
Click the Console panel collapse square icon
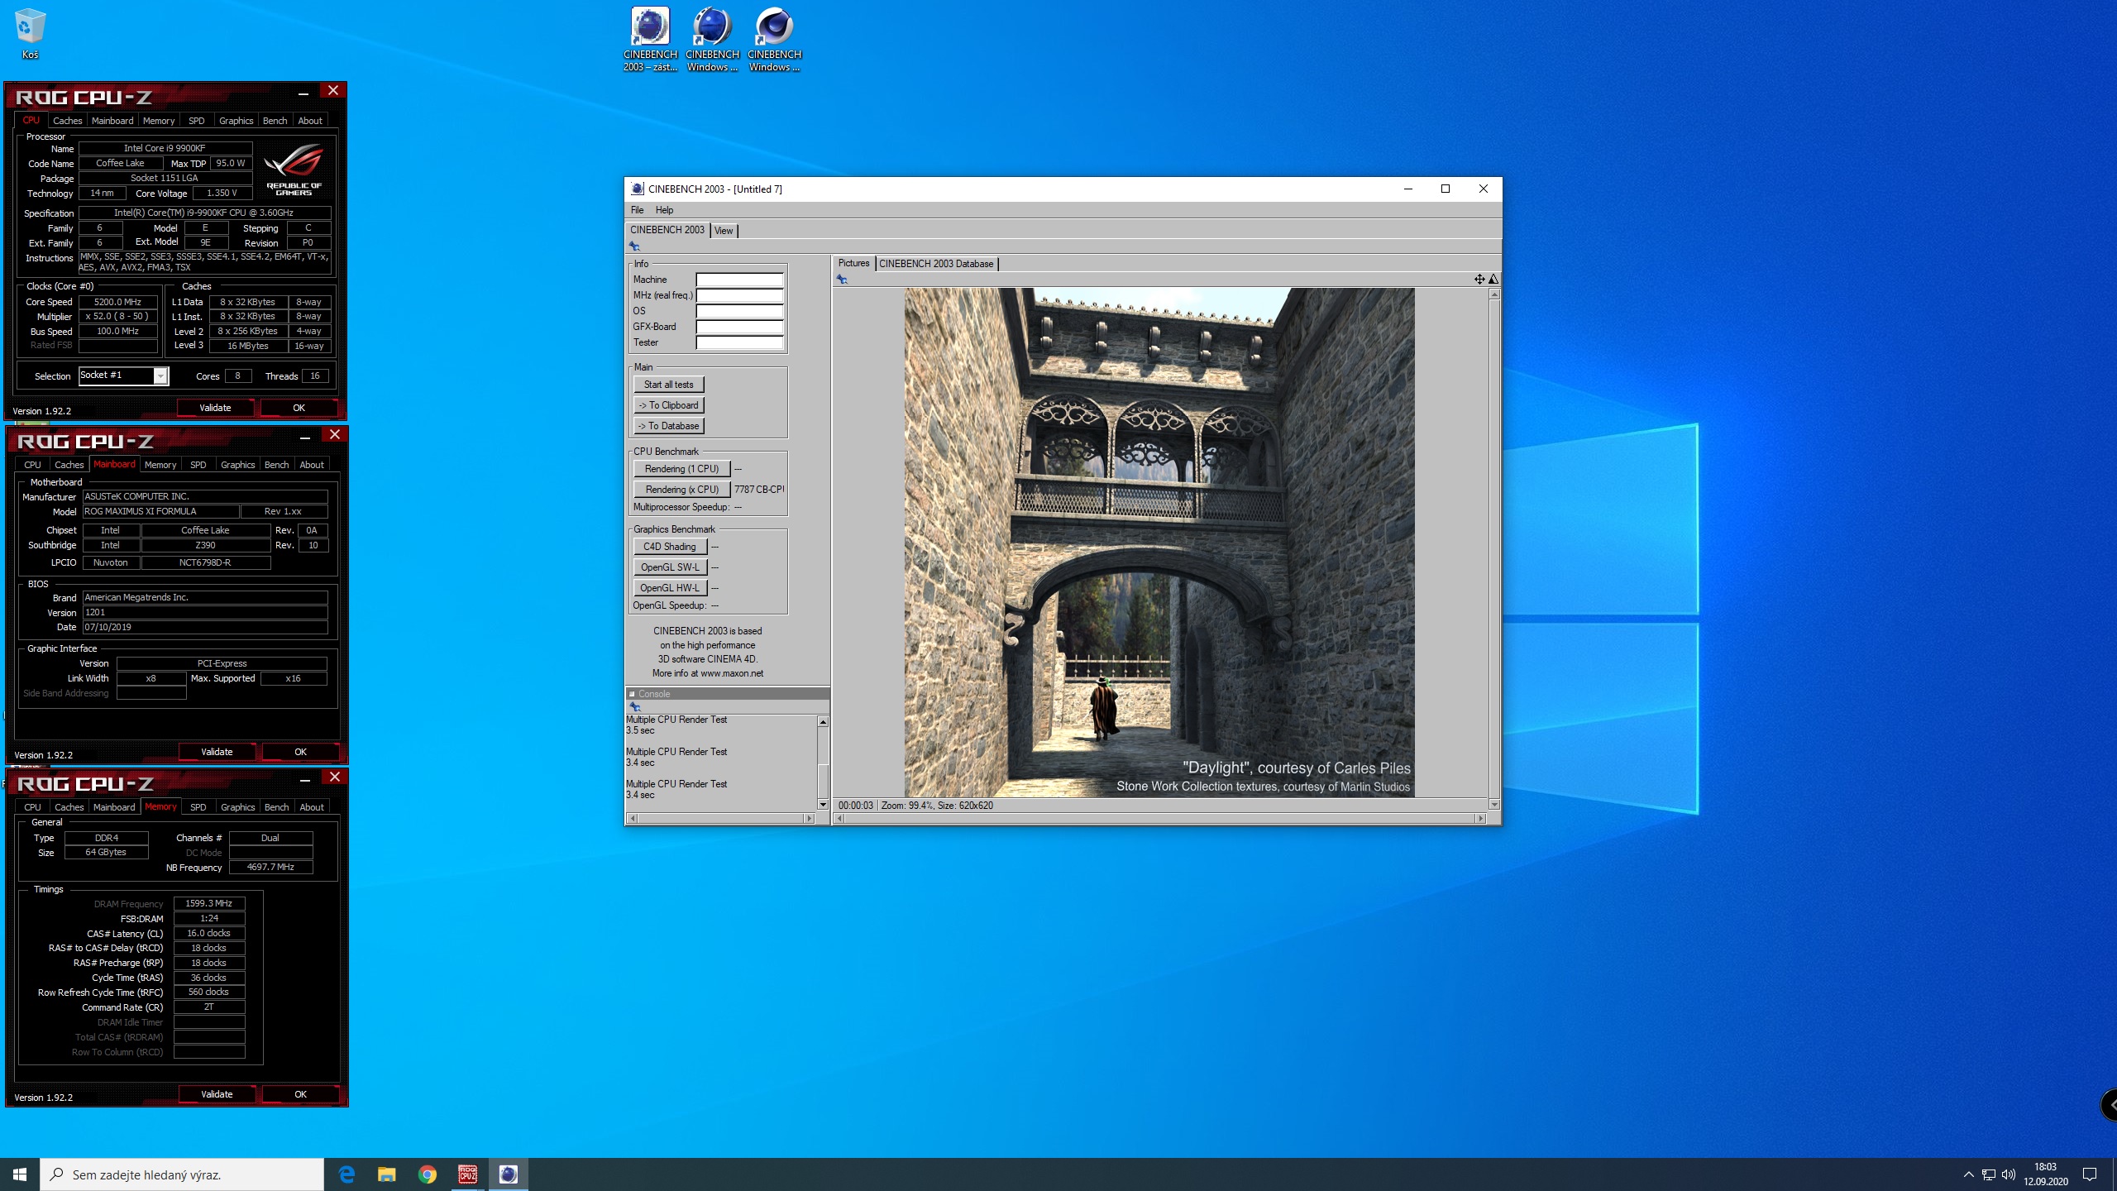pos(632,694)
